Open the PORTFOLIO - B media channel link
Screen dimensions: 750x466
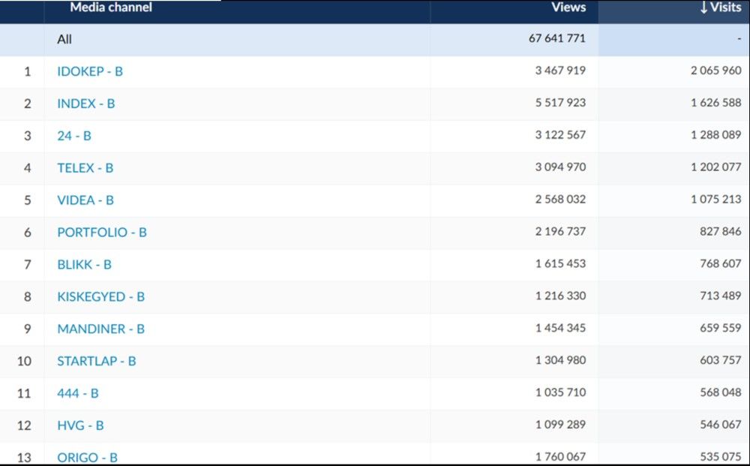pos(102,232)
